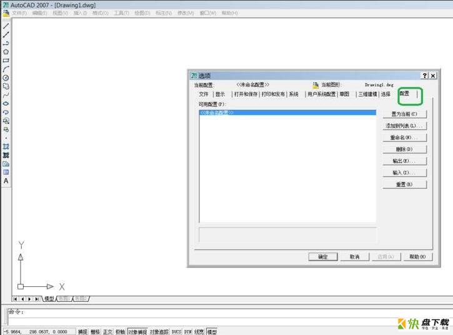Toggle 捕捉 snap mode in status bar

pos(82,332)
